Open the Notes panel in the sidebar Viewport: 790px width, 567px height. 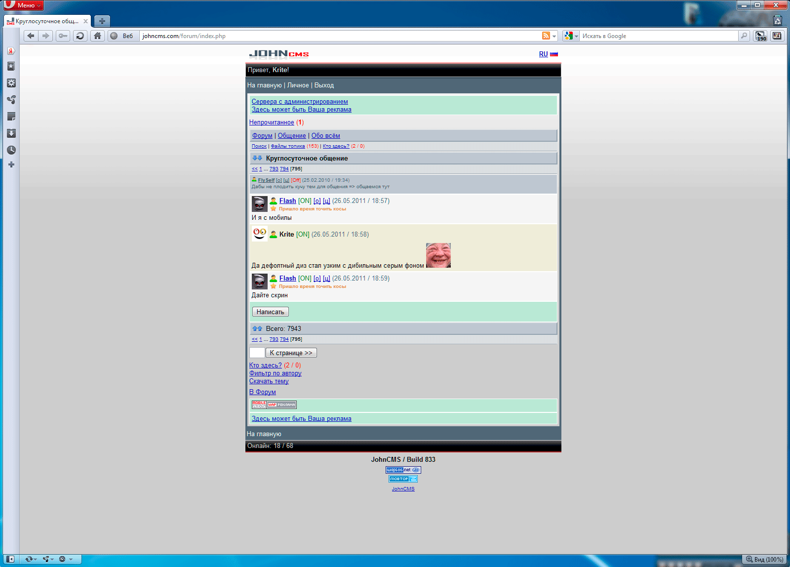coord(11,117)
